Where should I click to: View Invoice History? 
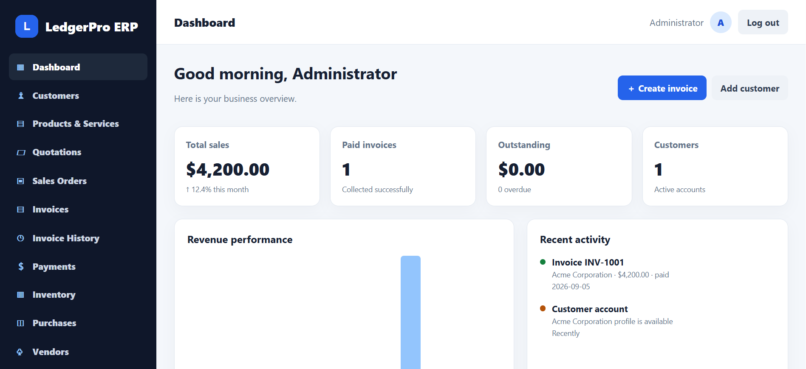pyautogui.click(x=78, y=238)
